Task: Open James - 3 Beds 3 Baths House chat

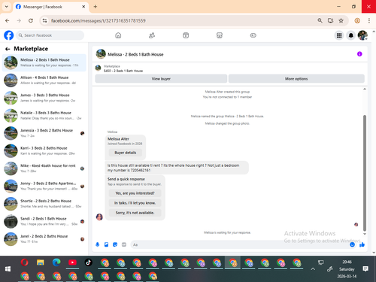Action: tap(44, 98)
